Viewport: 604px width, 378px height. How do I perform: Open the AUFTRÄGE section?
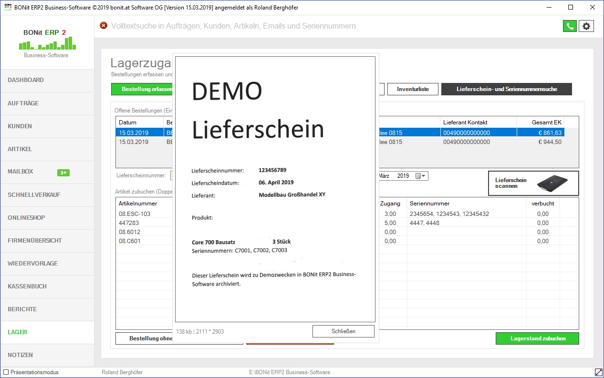[47, 103]
